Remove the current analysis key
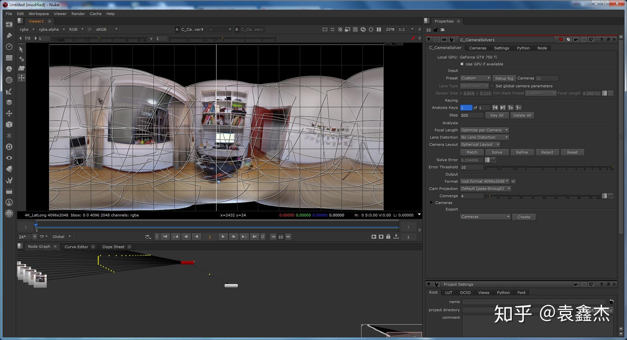The width and height of the screenshot is (627, 340). click(x=519, y=108)
